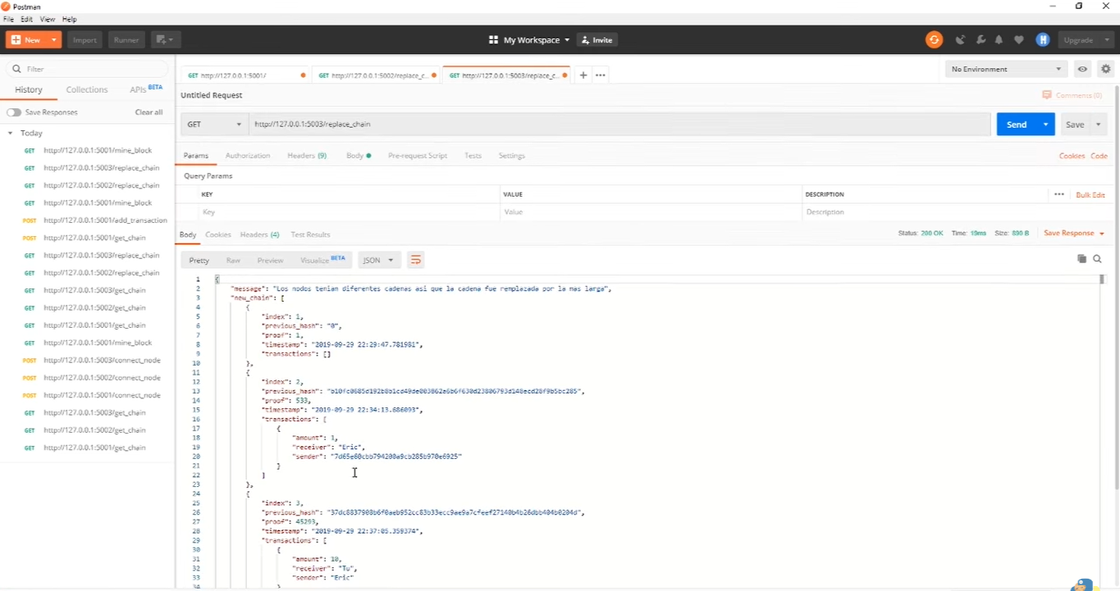Viewport: 1120px width, 591px height.
Task: Click the wrap lines icon beside JSON
Action: 415,260
